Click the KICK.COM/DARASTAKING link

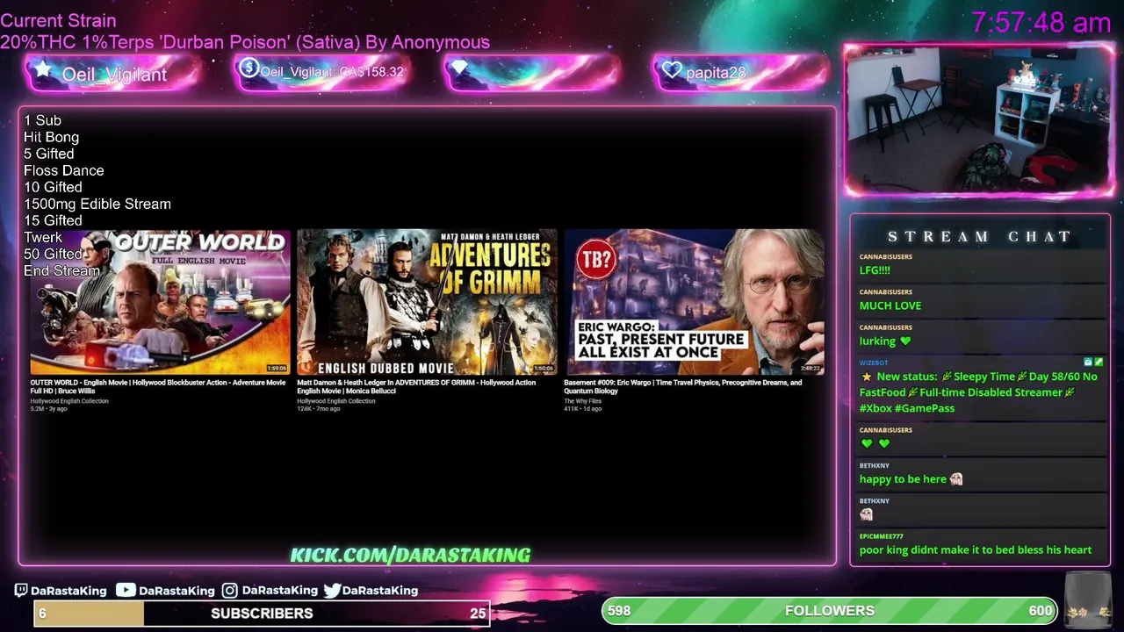pos(410,555)
